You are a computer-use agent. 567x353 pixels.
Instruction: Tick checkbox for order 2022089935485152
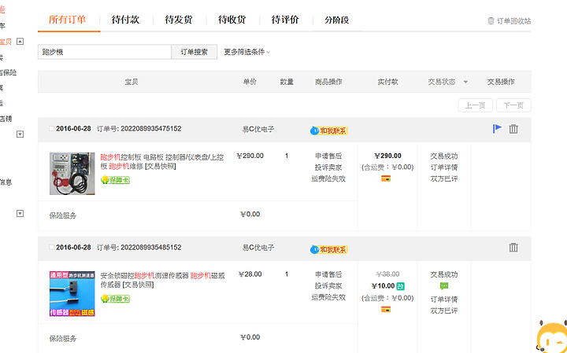click(x=52, y=247)
